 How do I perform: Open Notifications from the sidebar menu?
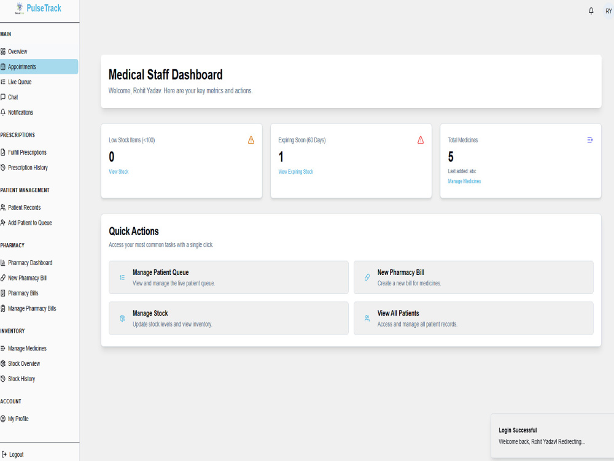click(x=39, y=112)
